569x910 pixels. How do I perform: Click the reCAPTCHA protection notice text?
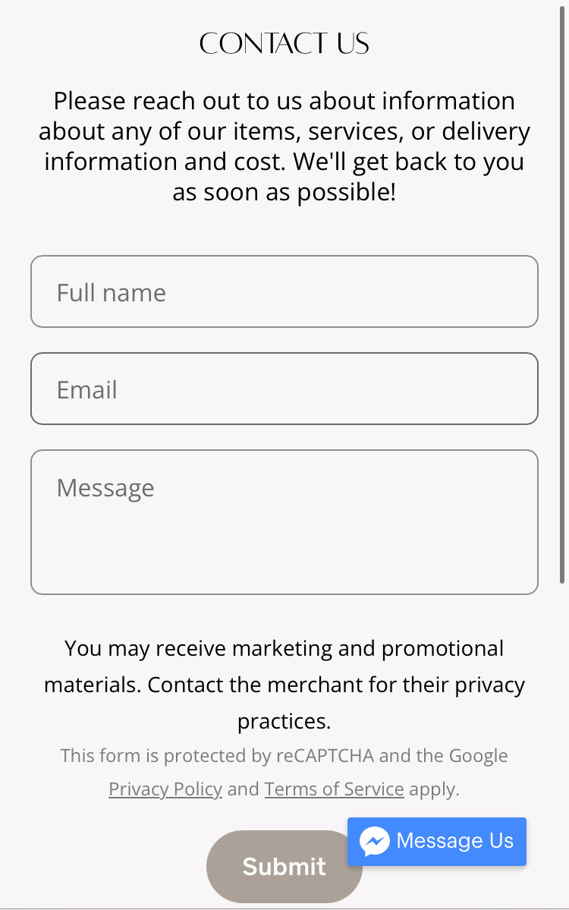pyautogui.click(x=284, y=756)
